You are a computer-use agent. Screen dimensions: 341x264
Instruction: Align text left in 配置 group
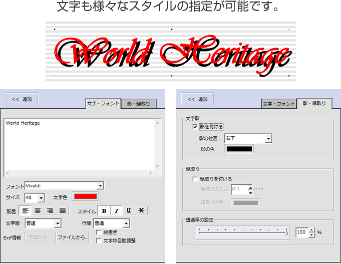point(26,211)
